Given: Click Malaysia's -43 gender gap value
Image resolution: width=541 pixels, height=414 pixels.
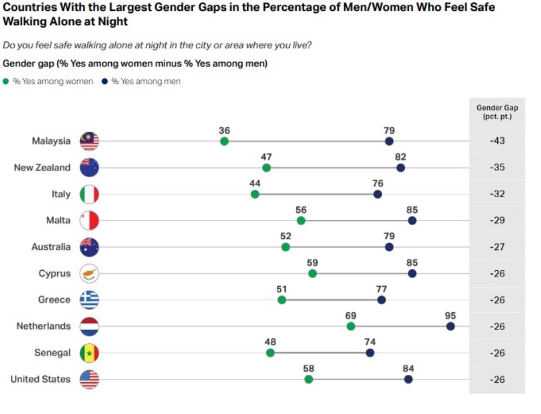Looking at the screenshot, I should coord(497,141).
